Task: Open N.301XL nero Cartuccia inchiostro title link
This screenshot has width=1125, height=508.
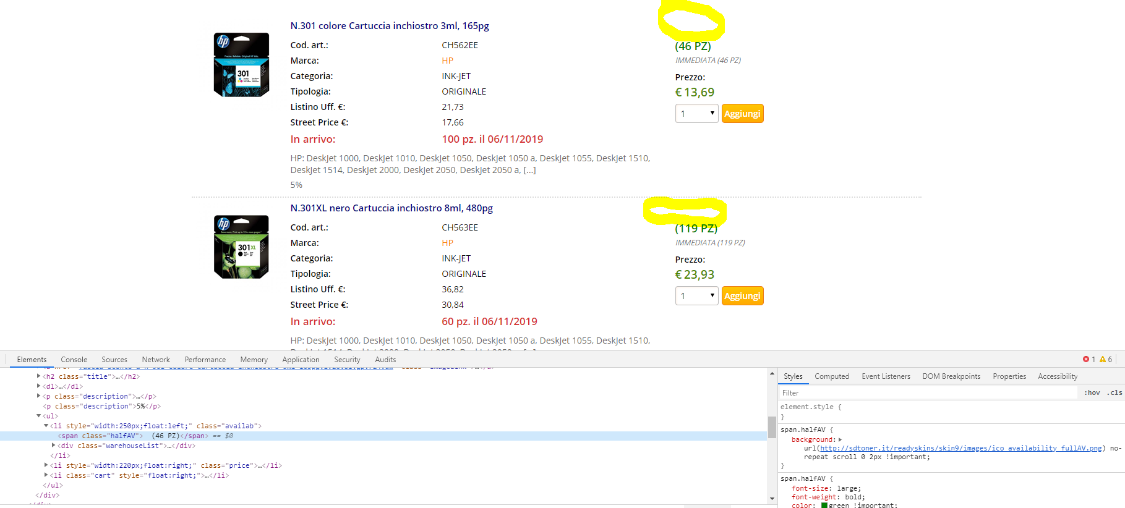Action: (391, 208)
